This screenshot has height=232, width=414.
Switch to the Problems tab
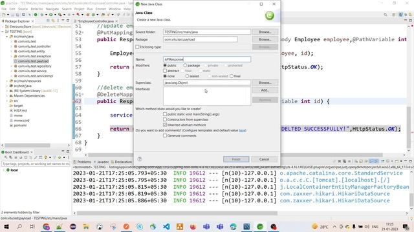click(82, 162)
